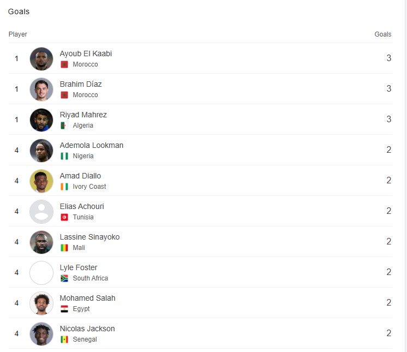Click the Senegal flag icon
The height and width of the screenshot is (352, 407).
64,339
